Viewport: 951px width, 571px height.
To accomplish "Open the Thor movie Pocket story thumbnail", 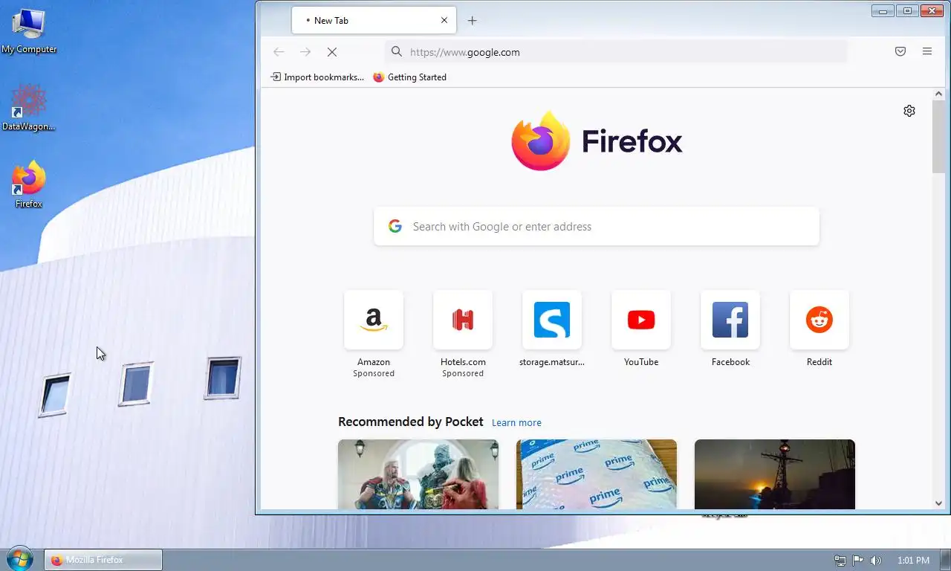I will [418, 474].
